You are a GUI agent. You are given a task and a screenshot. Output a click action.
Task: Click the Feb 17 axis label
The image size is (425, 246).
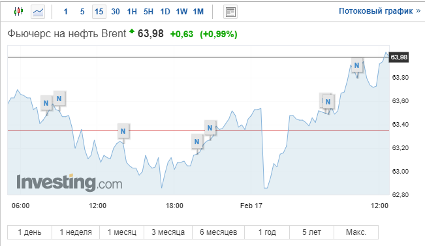coord(251,206)
